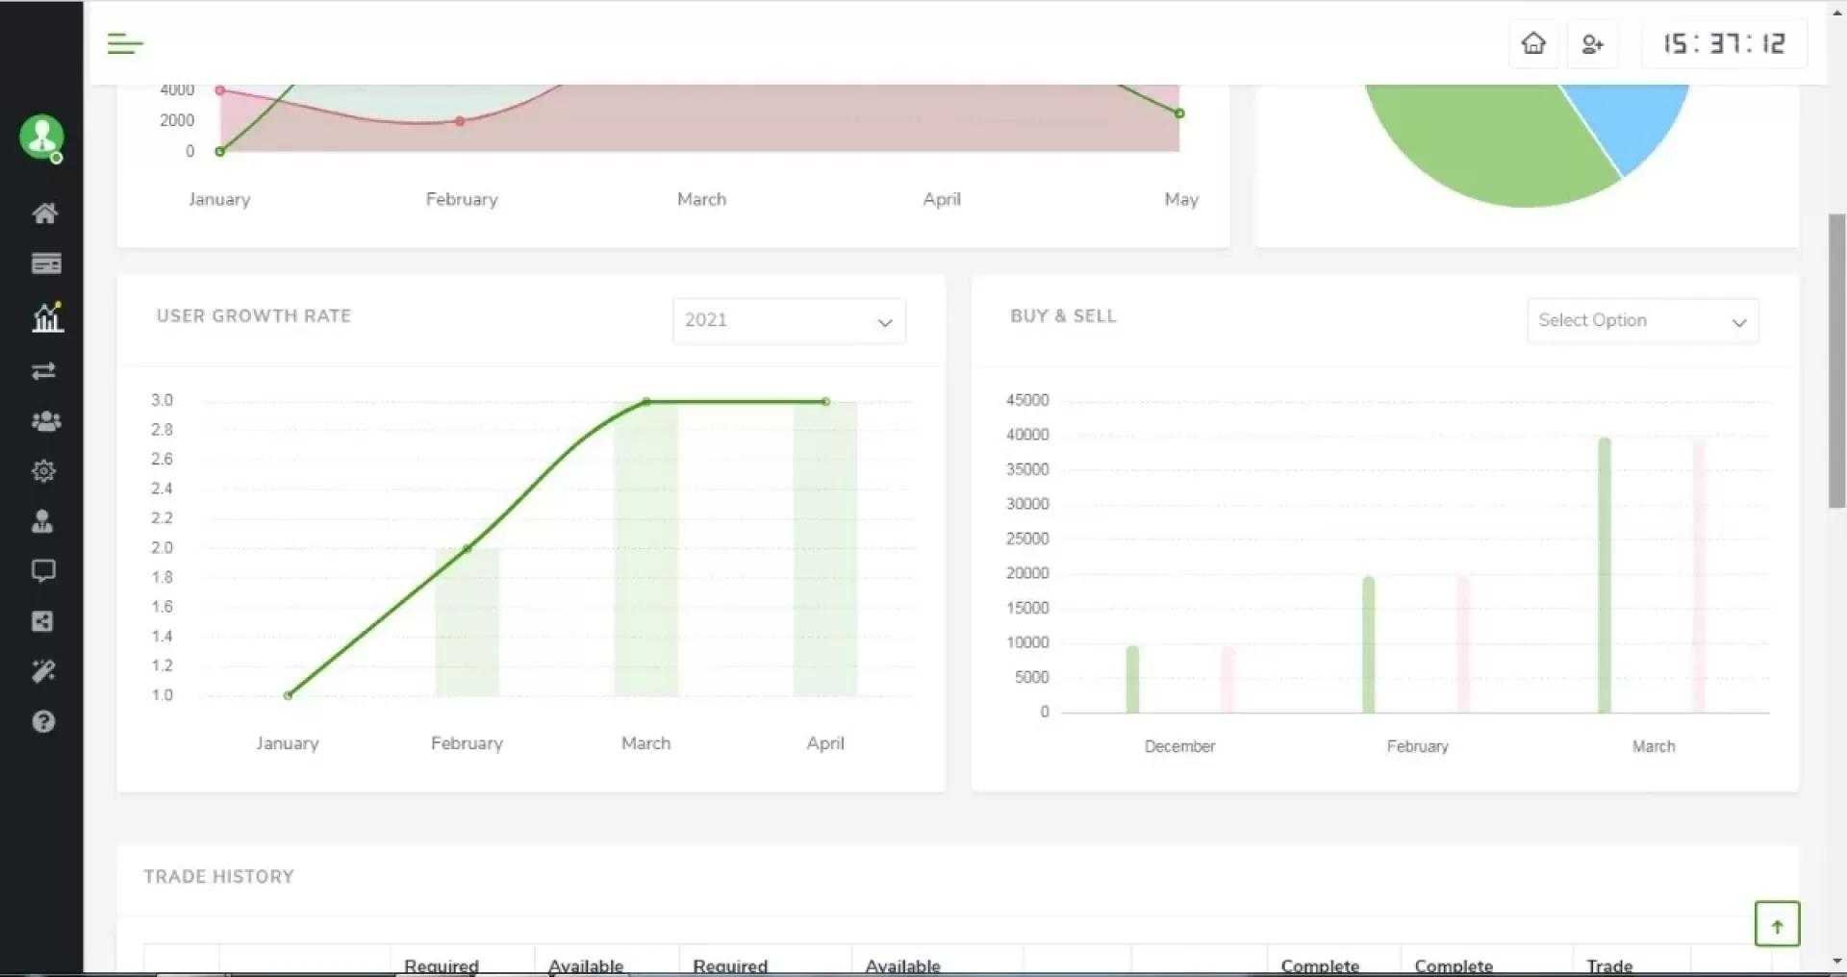Open the Select Option dropdown for Buy & Sell

pyautogui.click(x=1642, y=321)
